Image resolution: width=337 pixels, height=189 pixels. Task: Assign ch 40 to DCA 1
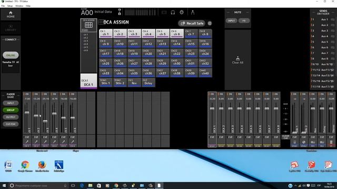click(205, 72)
